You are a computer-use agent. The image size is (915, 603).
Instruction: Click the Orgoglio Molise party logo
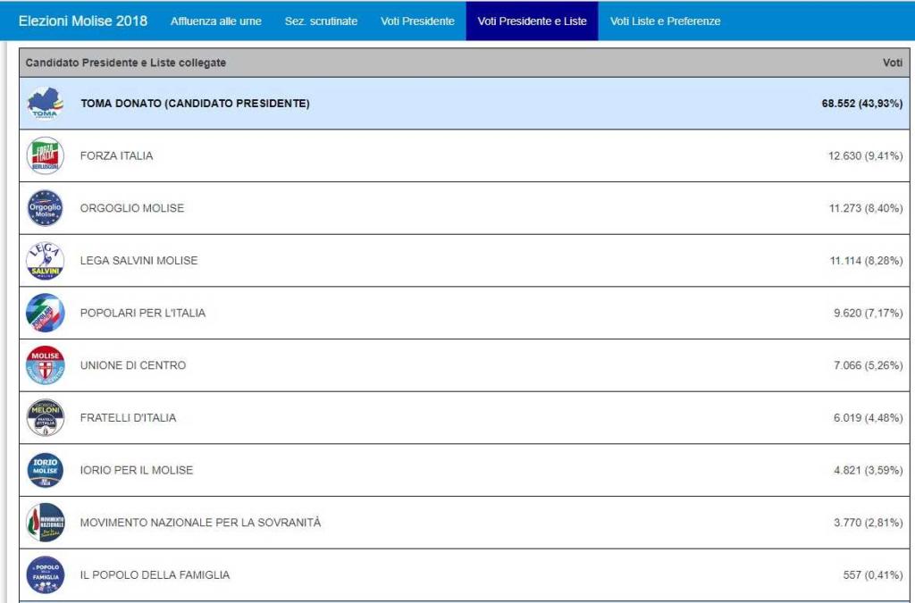pyautogui.click(x=45, y=208)
